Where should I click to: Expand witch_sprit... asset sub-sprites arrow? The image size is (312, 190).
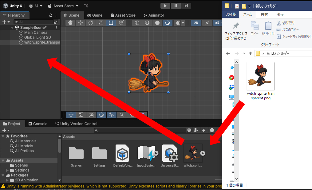[x=203, y=153]
